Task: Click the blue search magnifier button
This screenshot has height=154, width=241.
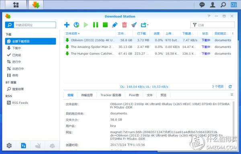Action: coord(9,25)
